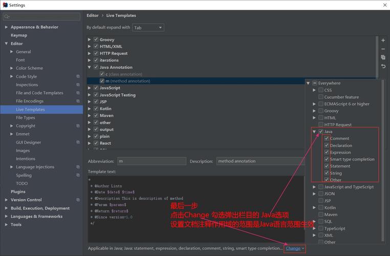
Task: Click the project-level icon beside Version Control
Action: [x=78, y=200]
